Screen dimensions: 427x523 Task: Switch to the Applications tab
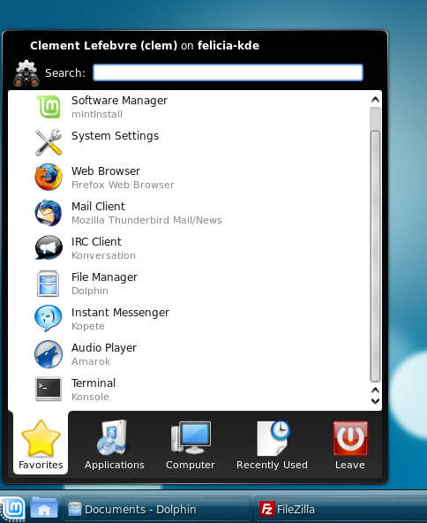(114, 444)
